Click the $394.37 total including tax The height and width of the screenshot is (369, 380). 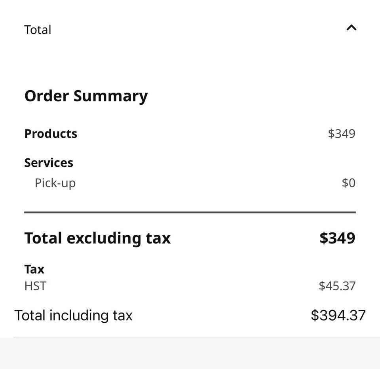338,316
